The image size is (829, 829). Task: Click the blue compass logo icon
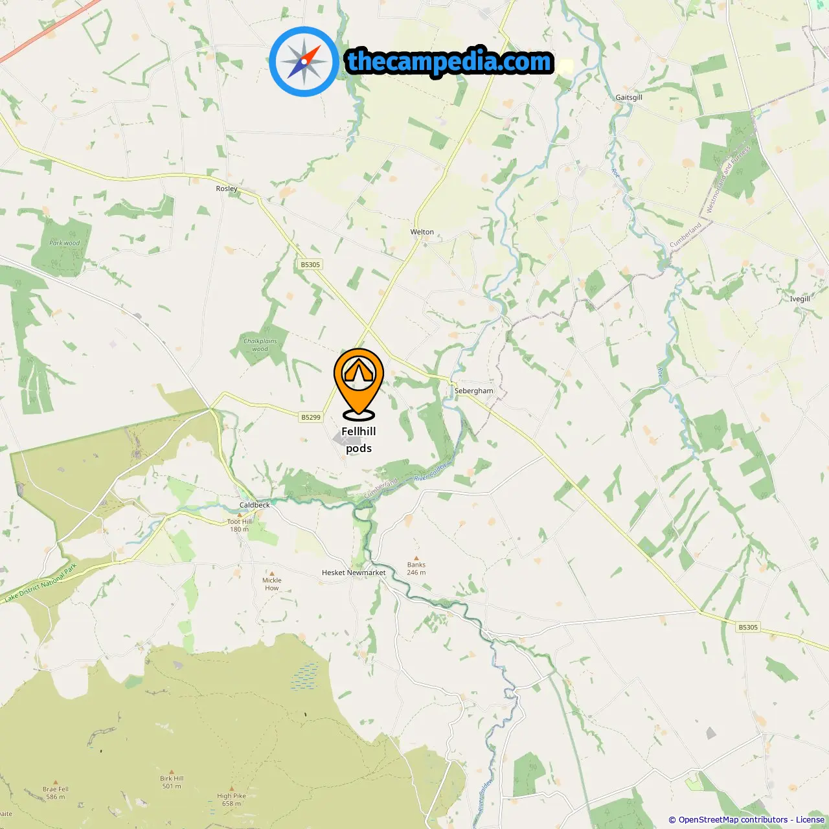[x=304, y=62]
